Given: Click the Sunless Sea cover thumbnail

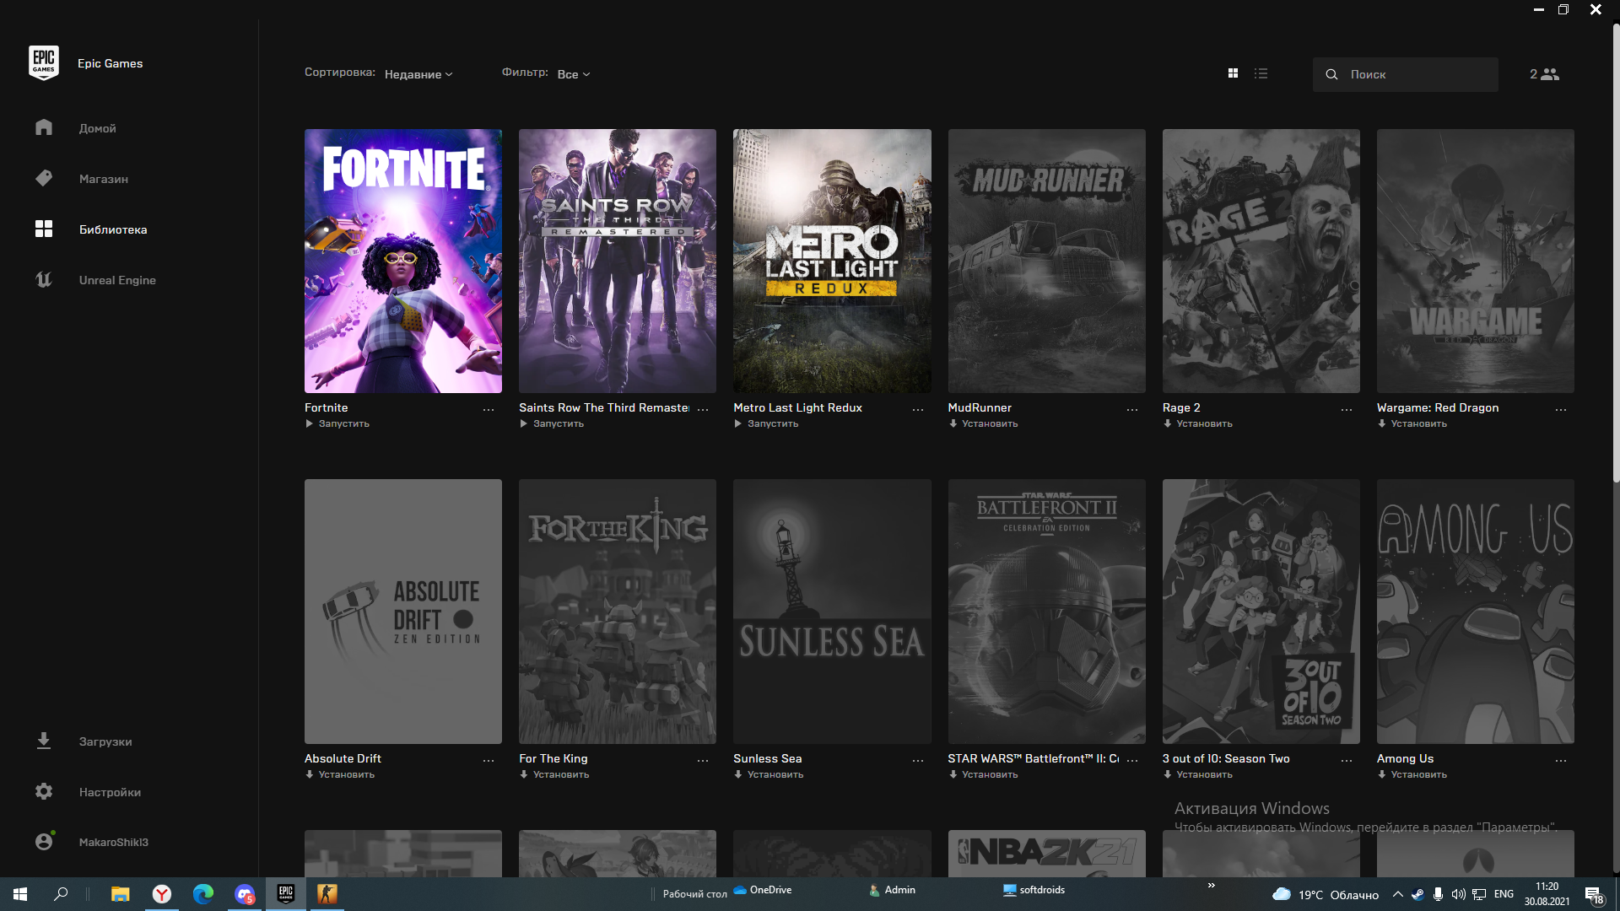Looking at the screenshot, I should [832, 612].
